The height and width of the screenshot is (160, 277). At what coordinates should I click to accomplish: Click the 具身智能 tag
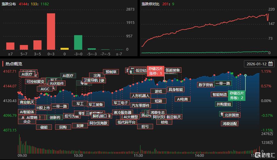click(176, 89)
